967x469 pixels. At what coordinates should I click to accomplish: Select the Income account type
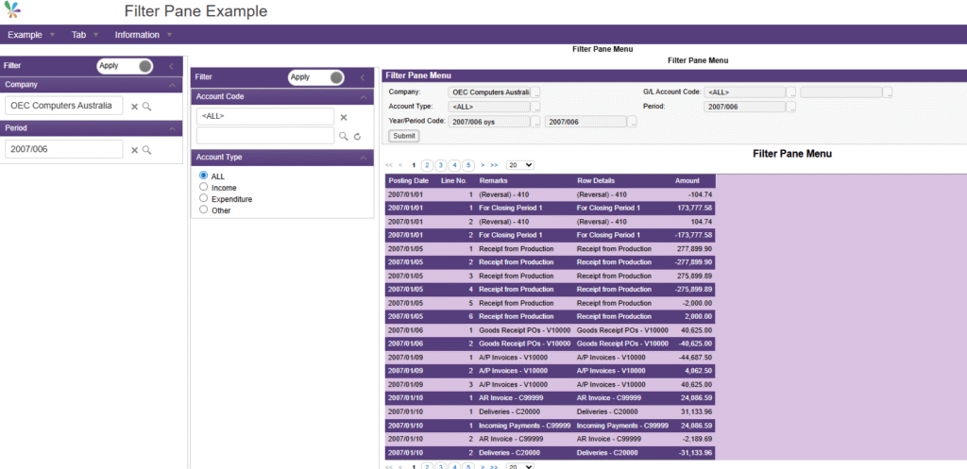point(204,187)
